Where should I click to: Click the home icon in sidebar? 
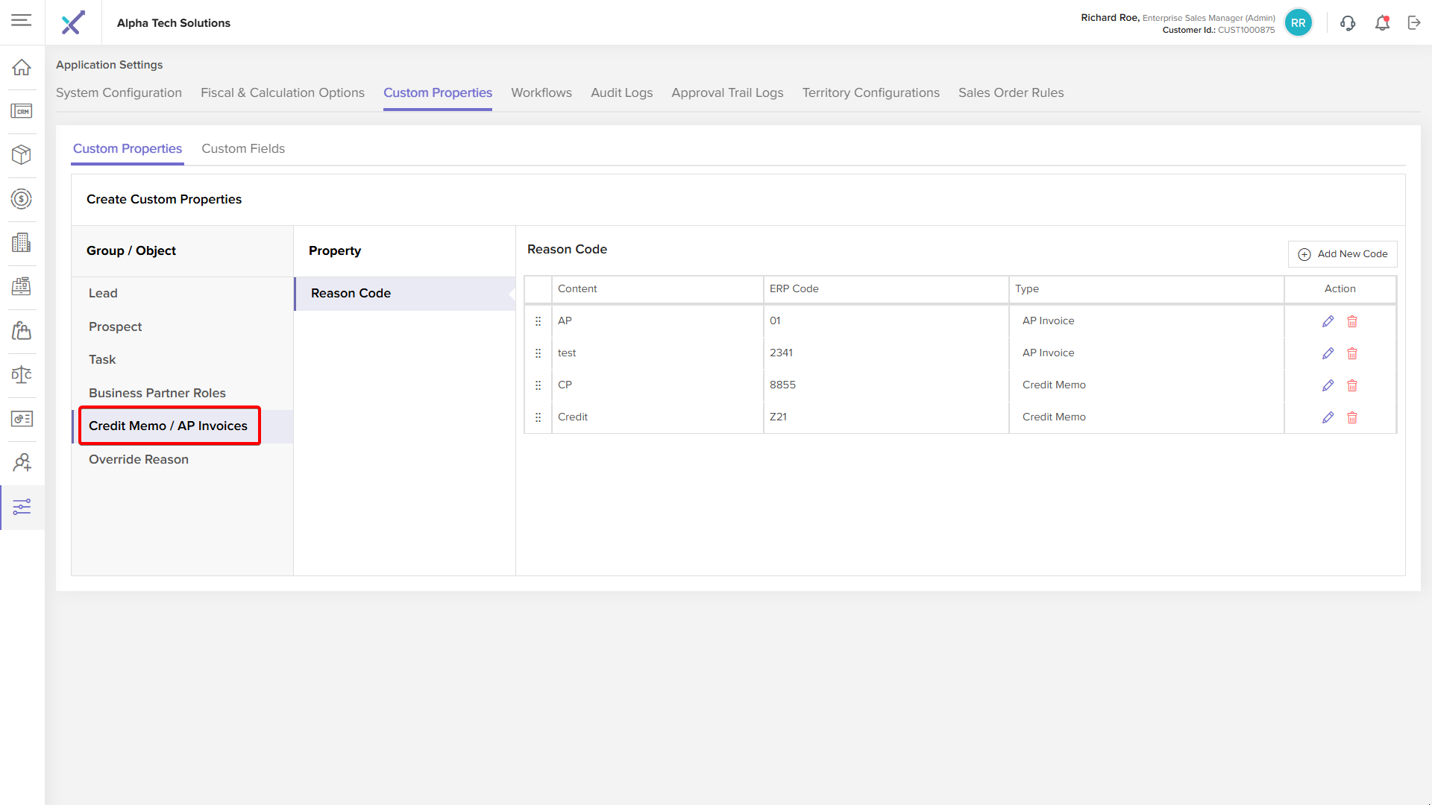(22, 67)
